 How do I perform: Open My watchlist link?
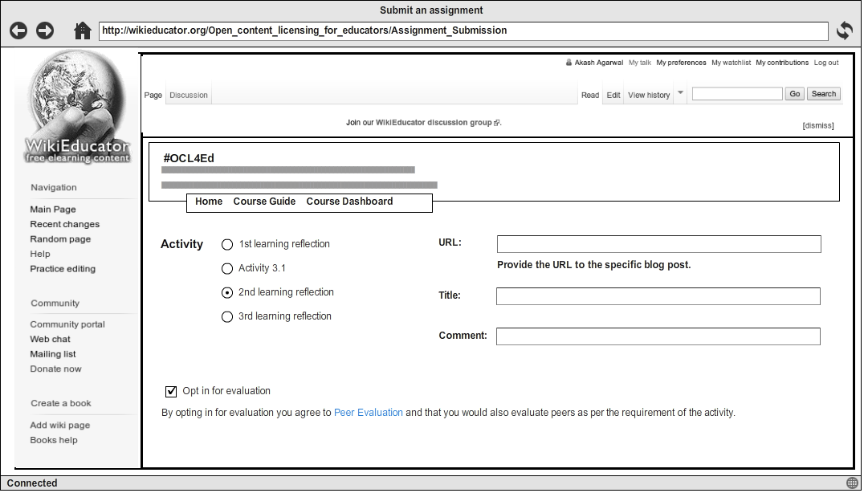coord(732,63)
